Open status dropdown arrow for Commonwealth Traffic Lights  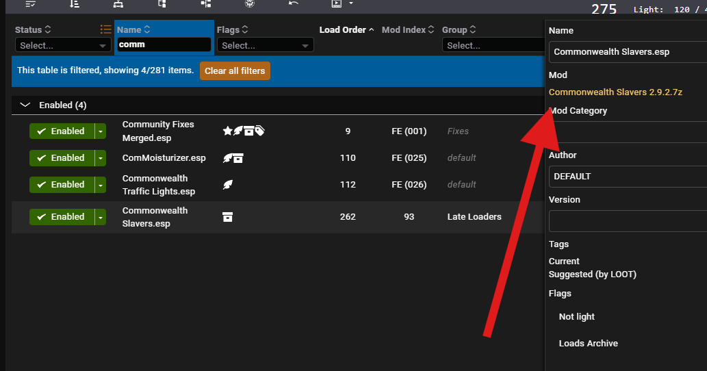click(x=101, y=185)
